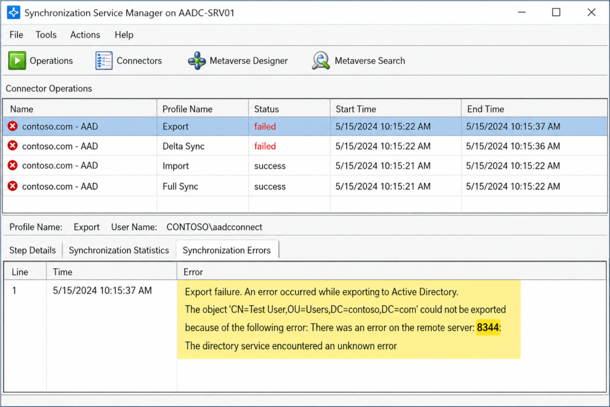Viewport: 610px width, 407px height.
Task: Open the File menu
Action: point(16,35)
